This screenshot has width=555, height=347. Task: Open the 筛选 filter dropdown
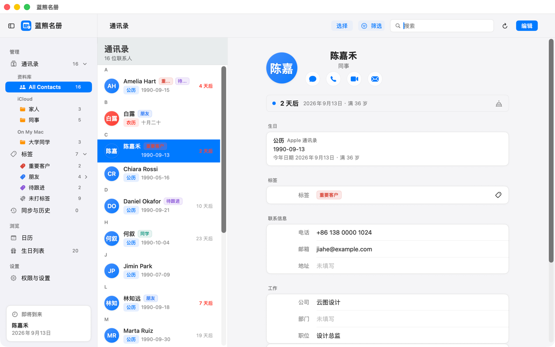coord(372,26)
